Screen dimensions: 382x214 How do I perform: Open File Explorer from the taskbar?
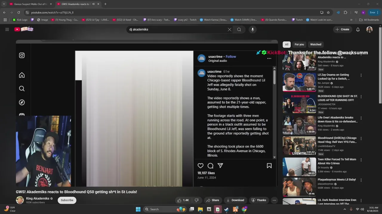(200, 209)
